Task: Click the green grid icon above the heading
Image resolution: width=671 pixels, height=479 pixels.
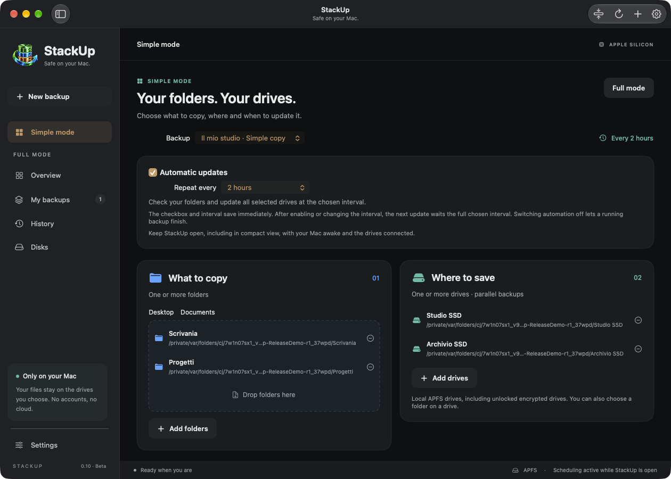Action: coord(140,81)
